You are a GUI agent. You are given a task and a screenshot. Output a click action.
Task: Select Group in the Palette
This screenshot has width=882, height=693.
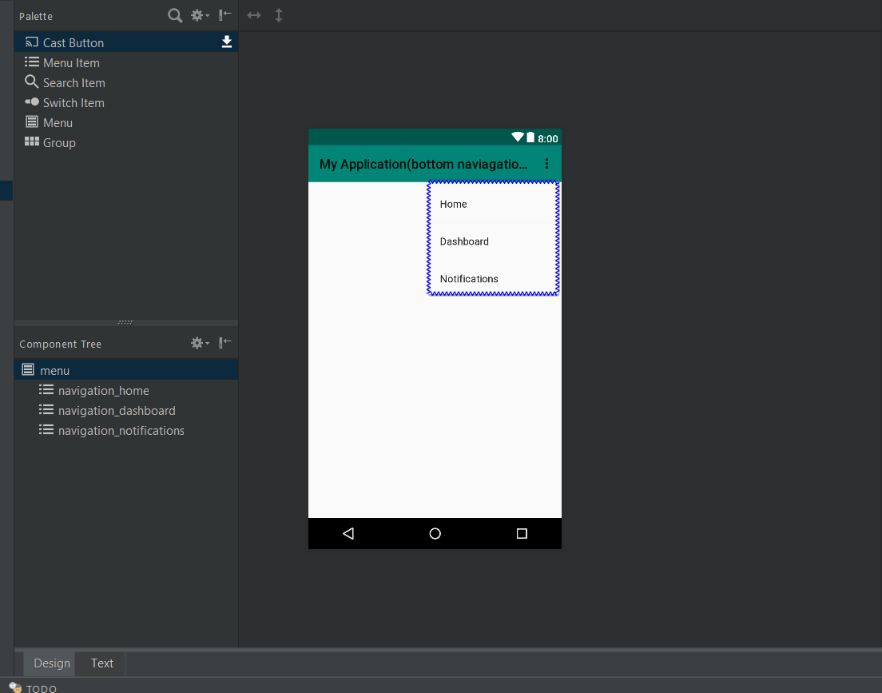click(126, 142)
